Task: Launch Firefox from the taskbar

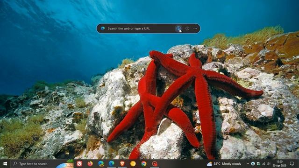Action: (90, 164)
